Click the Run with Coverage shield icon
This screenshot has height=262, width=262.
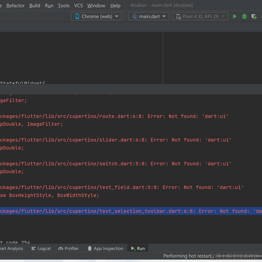pos(254,17)
